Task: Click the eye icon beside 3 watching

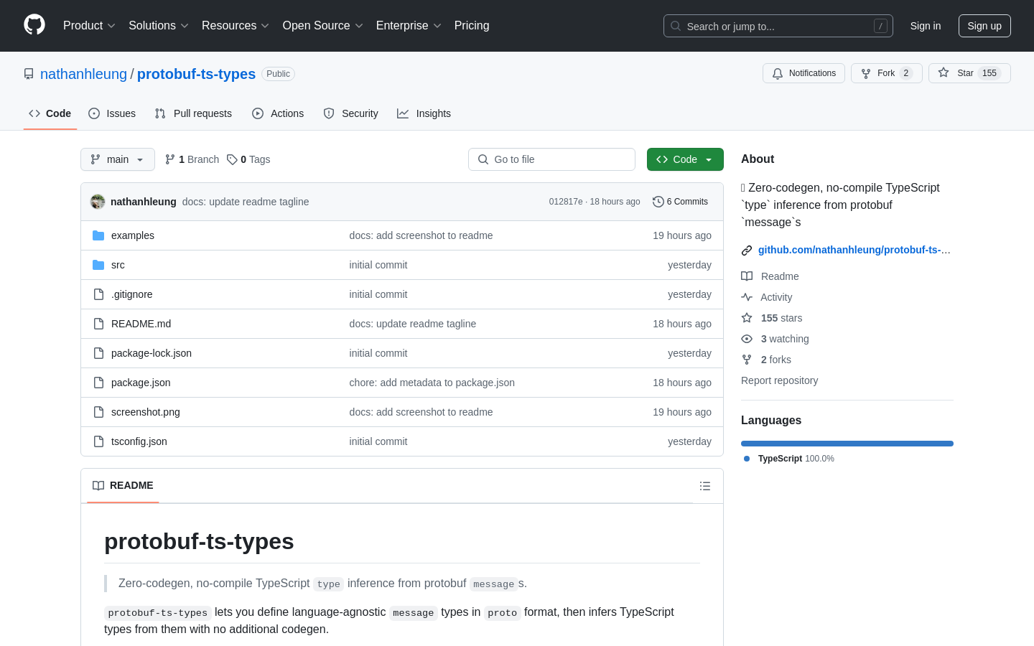Action: [x=747, y=339]
